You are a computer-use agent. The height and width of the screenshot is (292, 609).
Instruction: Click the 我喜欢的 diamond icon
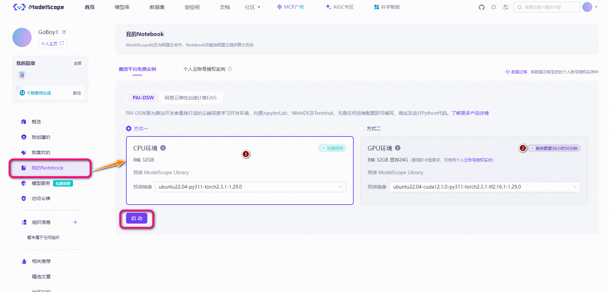coord(24,153)
